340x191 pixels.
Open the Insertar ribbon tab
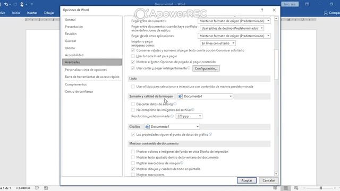32,13
